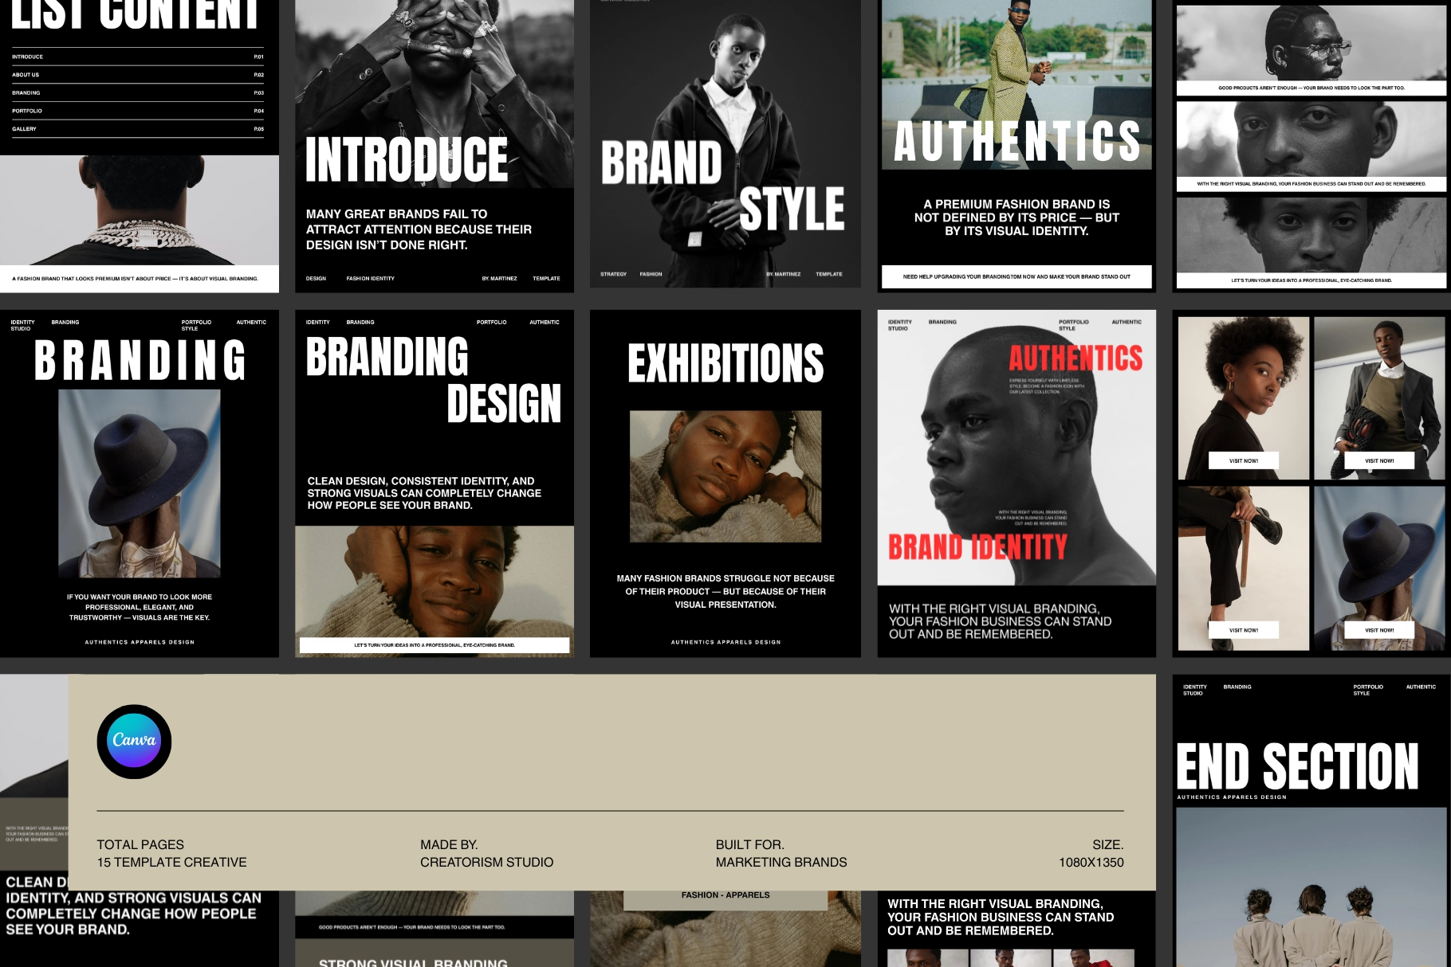
Task: Select the Exhibitions template thumbnail
Action: [725, 482]
